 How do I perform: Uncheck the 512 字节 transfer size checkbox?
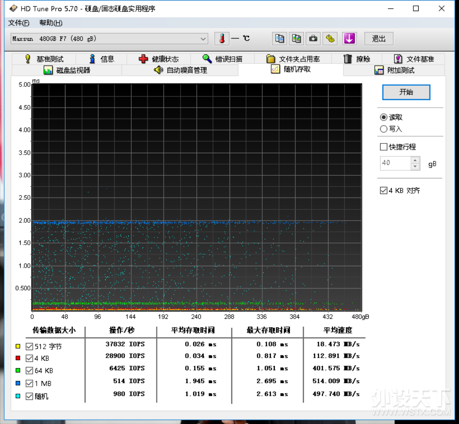(x=29, y=346)
